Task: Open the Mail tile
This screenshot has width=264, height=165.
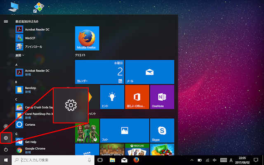Action: pyautogui.click(x=149, y=72)
